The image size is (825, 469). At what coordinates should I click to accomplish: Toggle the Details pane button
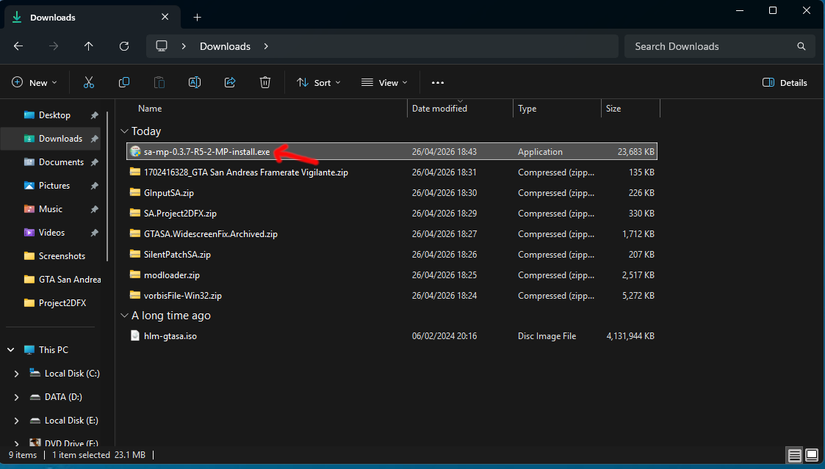click(x=785, y=82)
